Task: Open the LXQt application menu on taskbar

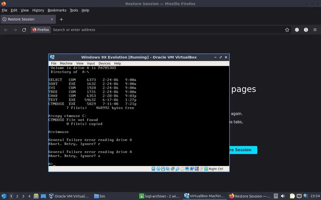Action: pos(4,196)
